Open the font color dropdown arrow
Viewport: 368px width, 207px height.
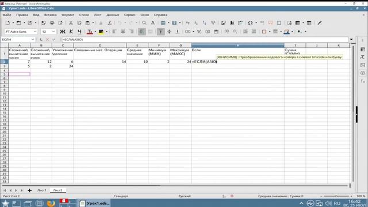coord(95,32)
